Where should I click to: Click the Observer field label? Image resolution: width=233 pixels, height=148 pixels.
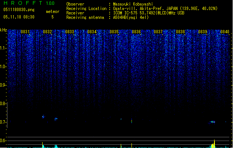coord(75,4)
